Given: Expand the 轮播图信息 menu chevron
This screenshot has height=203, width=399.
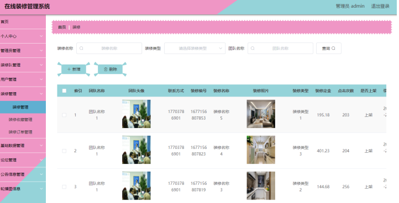Looking at the screenshot, I should (x=41, y=189).
